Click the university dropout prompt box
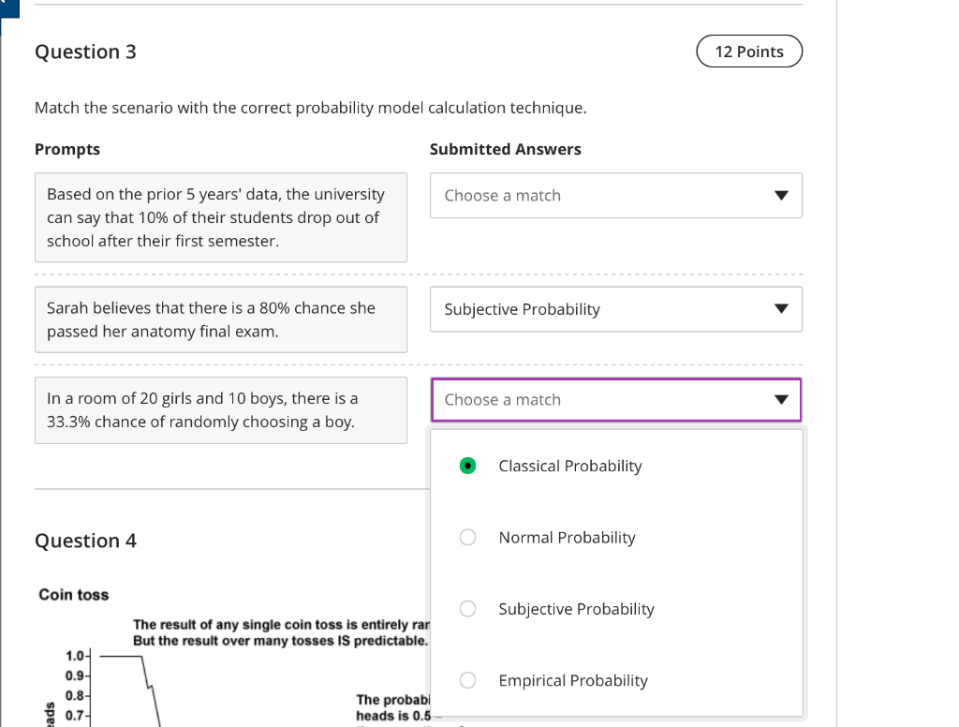The image size is (959, 727). (x=221, y=217)
